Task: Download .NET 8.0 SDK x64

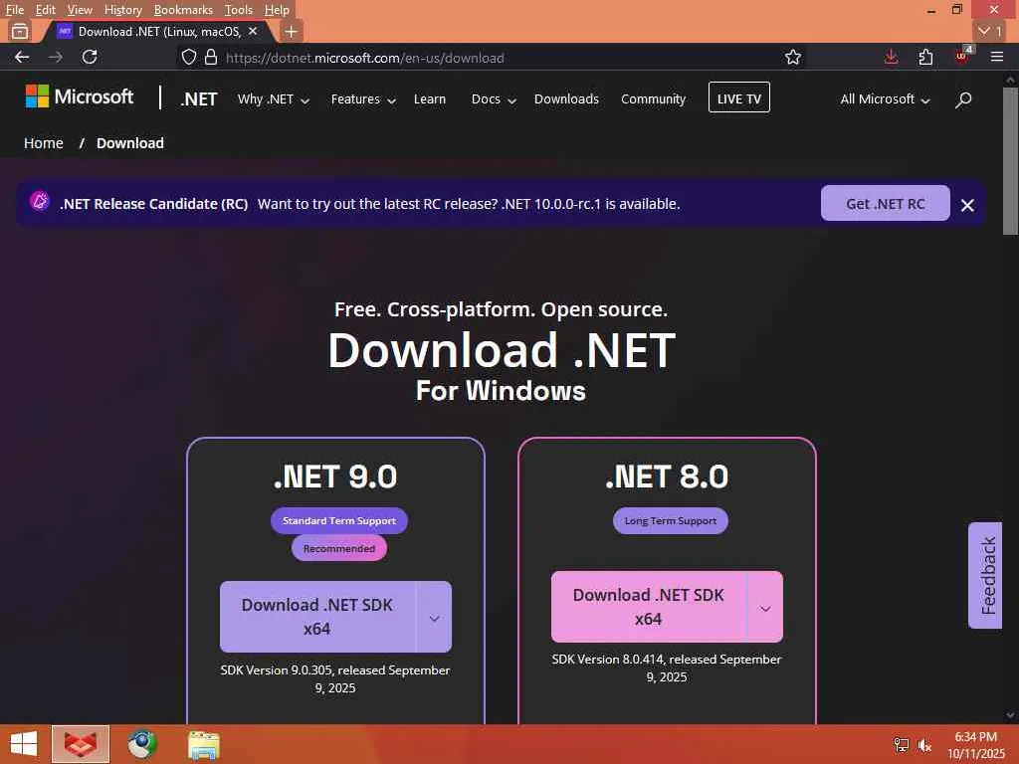Action: (x=649, y=608)
